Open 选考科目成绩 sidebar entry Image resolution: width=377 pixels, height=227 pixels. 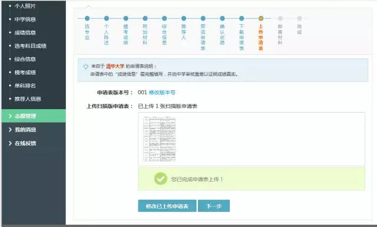click(x=30, y=46)
